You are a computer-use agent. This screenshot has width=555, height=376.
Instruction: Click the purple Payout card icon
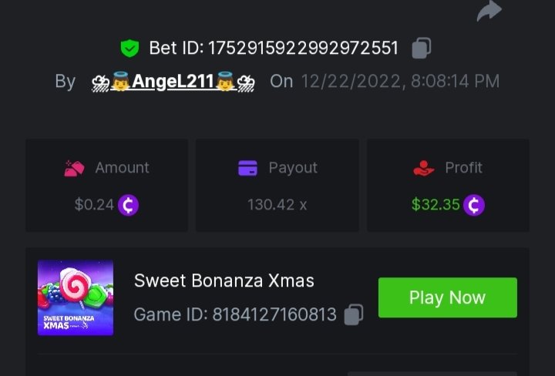[247, 168]
